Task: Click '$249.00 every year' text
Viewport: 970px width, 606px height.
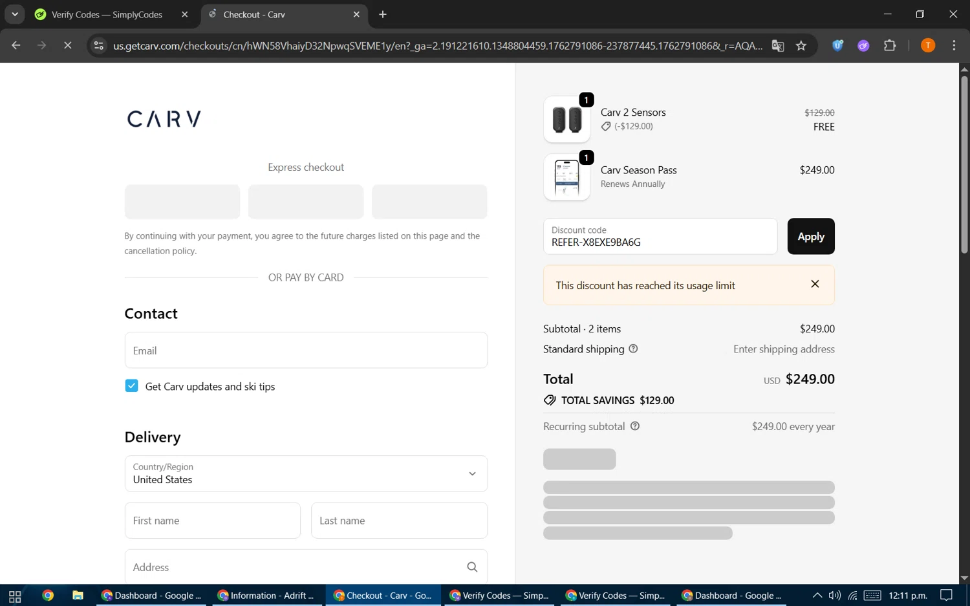Action: (793, 427)
